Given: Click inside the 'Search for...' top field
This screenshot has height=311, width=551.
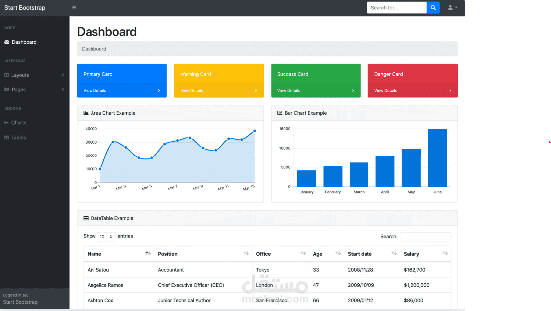Looking at the screenshot, I should point(397,8).
